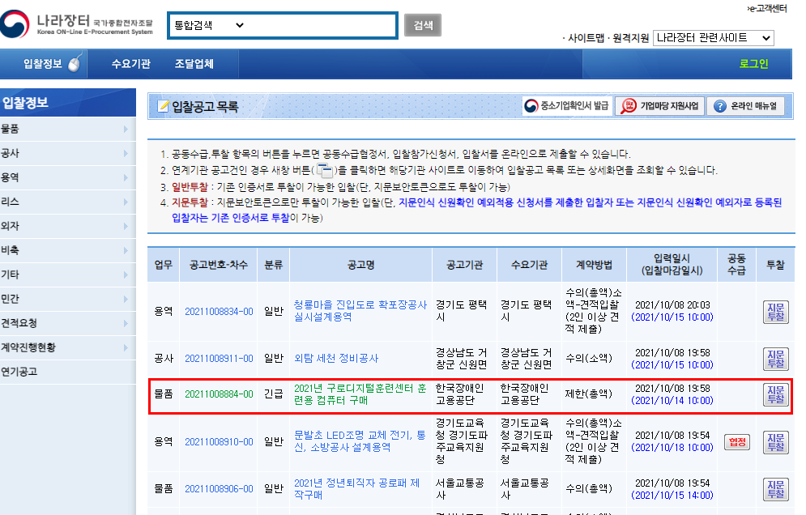The height and width of the screenshot is (515, 806).
Task: Open 외탐 세천 정비공사 notice
Action: click(336, 358)
